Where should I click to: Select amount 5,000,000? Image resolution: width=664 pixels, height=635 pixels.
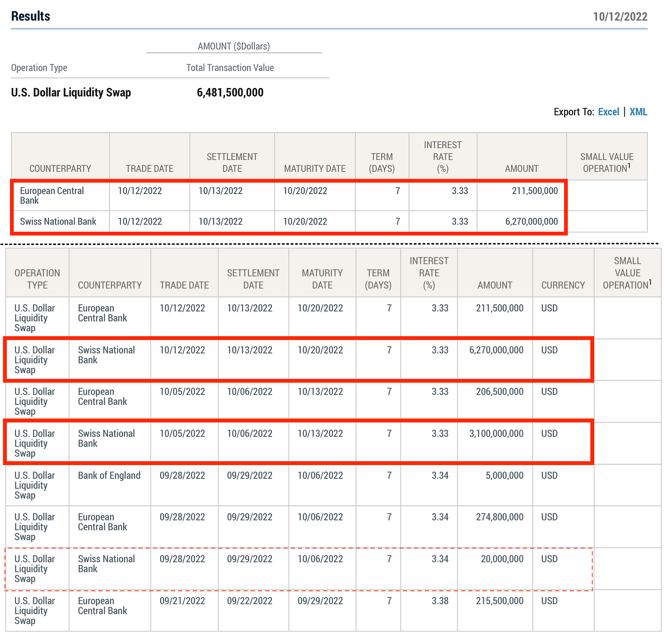coord(504,475)
